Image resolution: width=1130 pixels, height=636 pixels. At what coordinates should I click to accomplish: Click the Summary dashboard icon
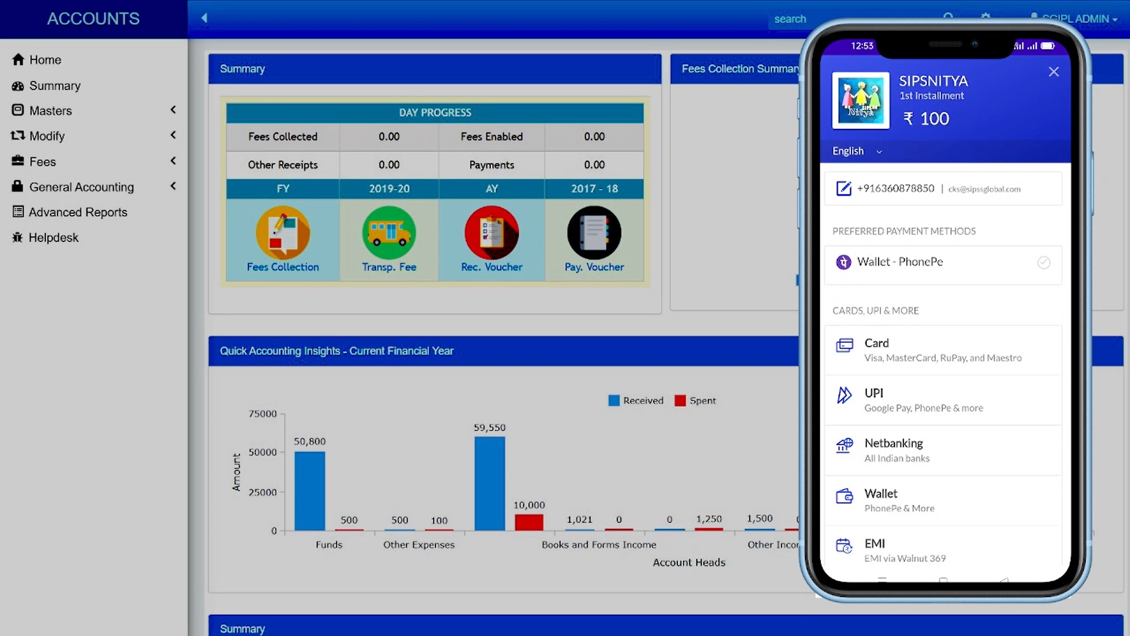coord(18,86)
